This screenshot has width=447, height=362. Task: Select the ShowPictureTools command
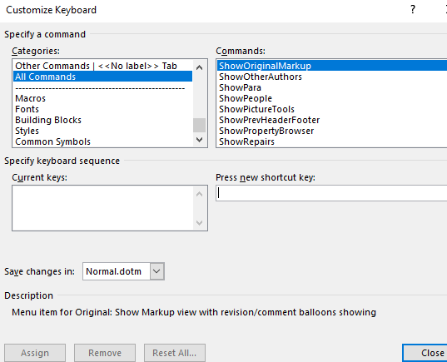[x=332, y=109]
